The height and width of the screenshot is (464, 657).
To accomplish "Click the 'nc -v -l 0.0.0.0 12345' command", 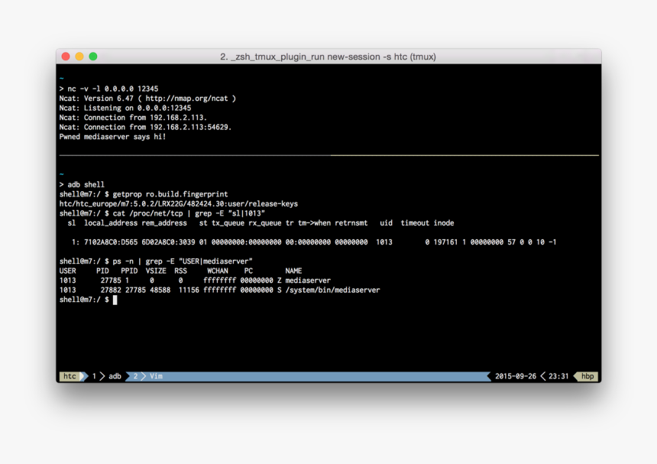I will coord(113,89).
